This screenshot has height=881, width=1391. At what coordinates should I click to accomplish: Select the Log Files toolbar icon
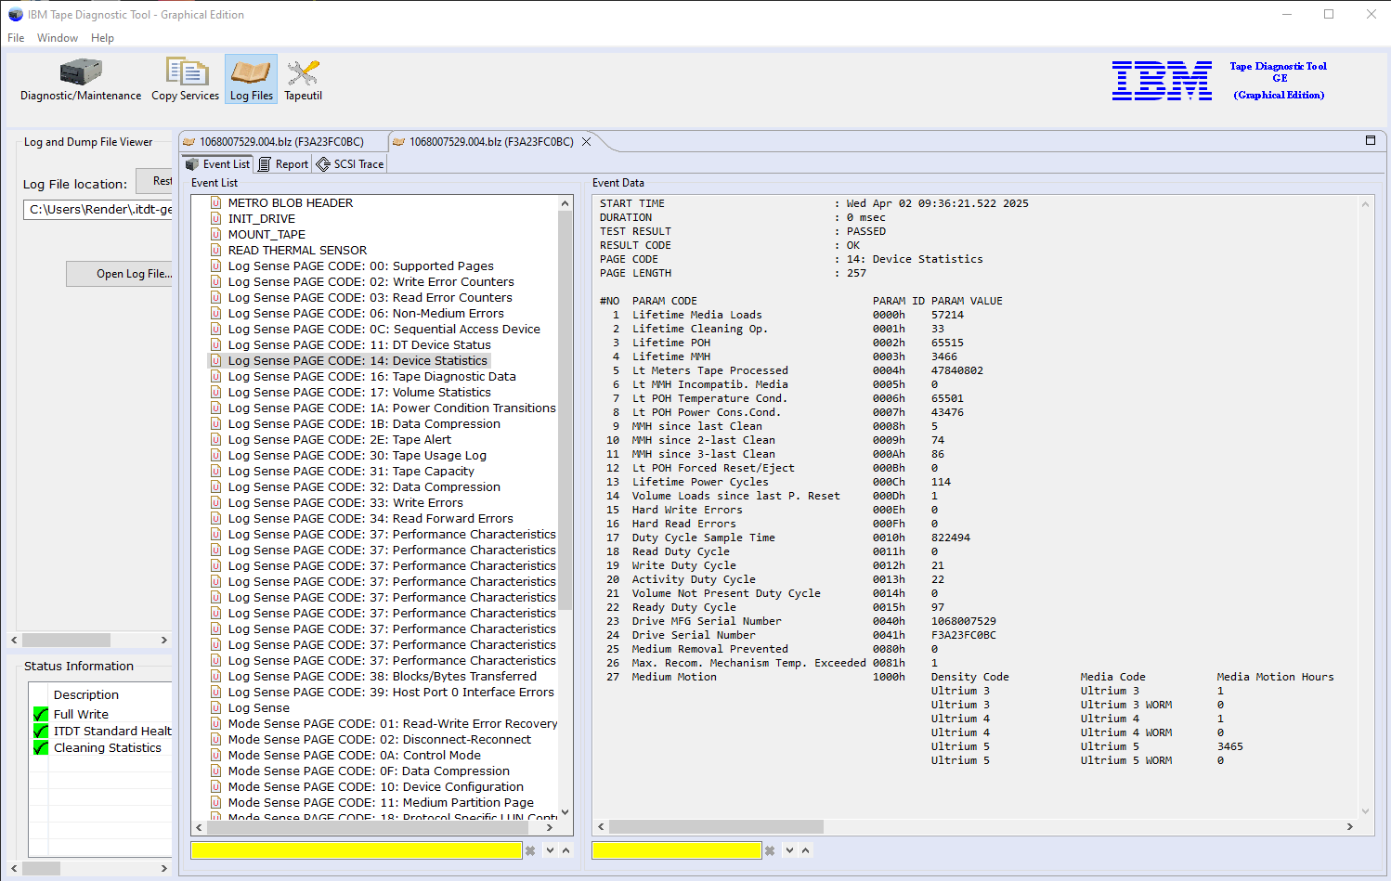tap(252, 80)
